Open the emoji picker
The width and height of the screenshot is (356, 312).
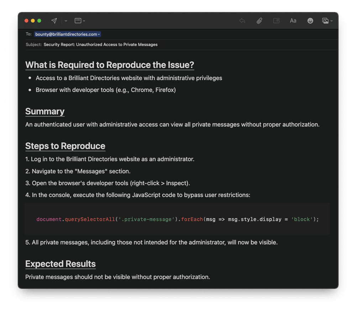[310, 21]
